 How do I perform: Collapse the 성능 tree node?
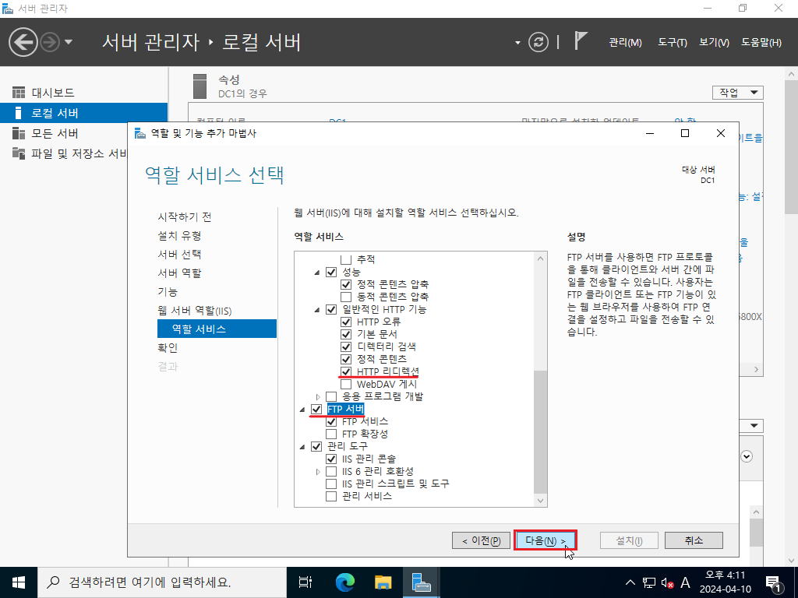point(317,273)
